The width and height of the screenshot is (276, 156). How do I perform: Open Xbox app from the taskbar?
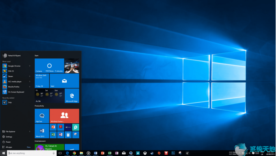click(145, 153)
